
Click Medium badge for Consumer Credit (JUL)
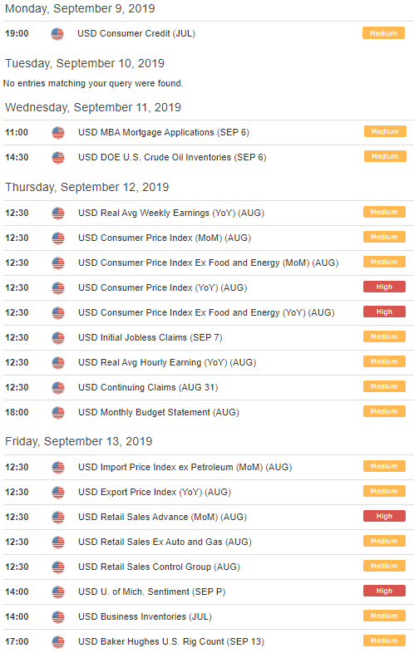[x=383, y=33]
